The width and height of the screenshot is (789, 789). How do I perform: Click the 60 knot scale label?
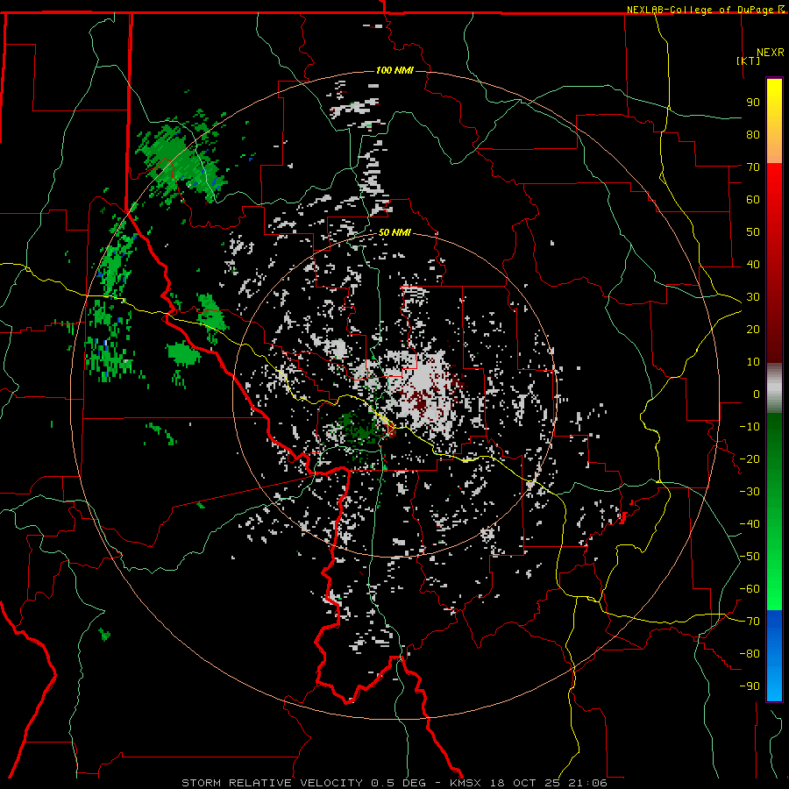coord(753,200)
